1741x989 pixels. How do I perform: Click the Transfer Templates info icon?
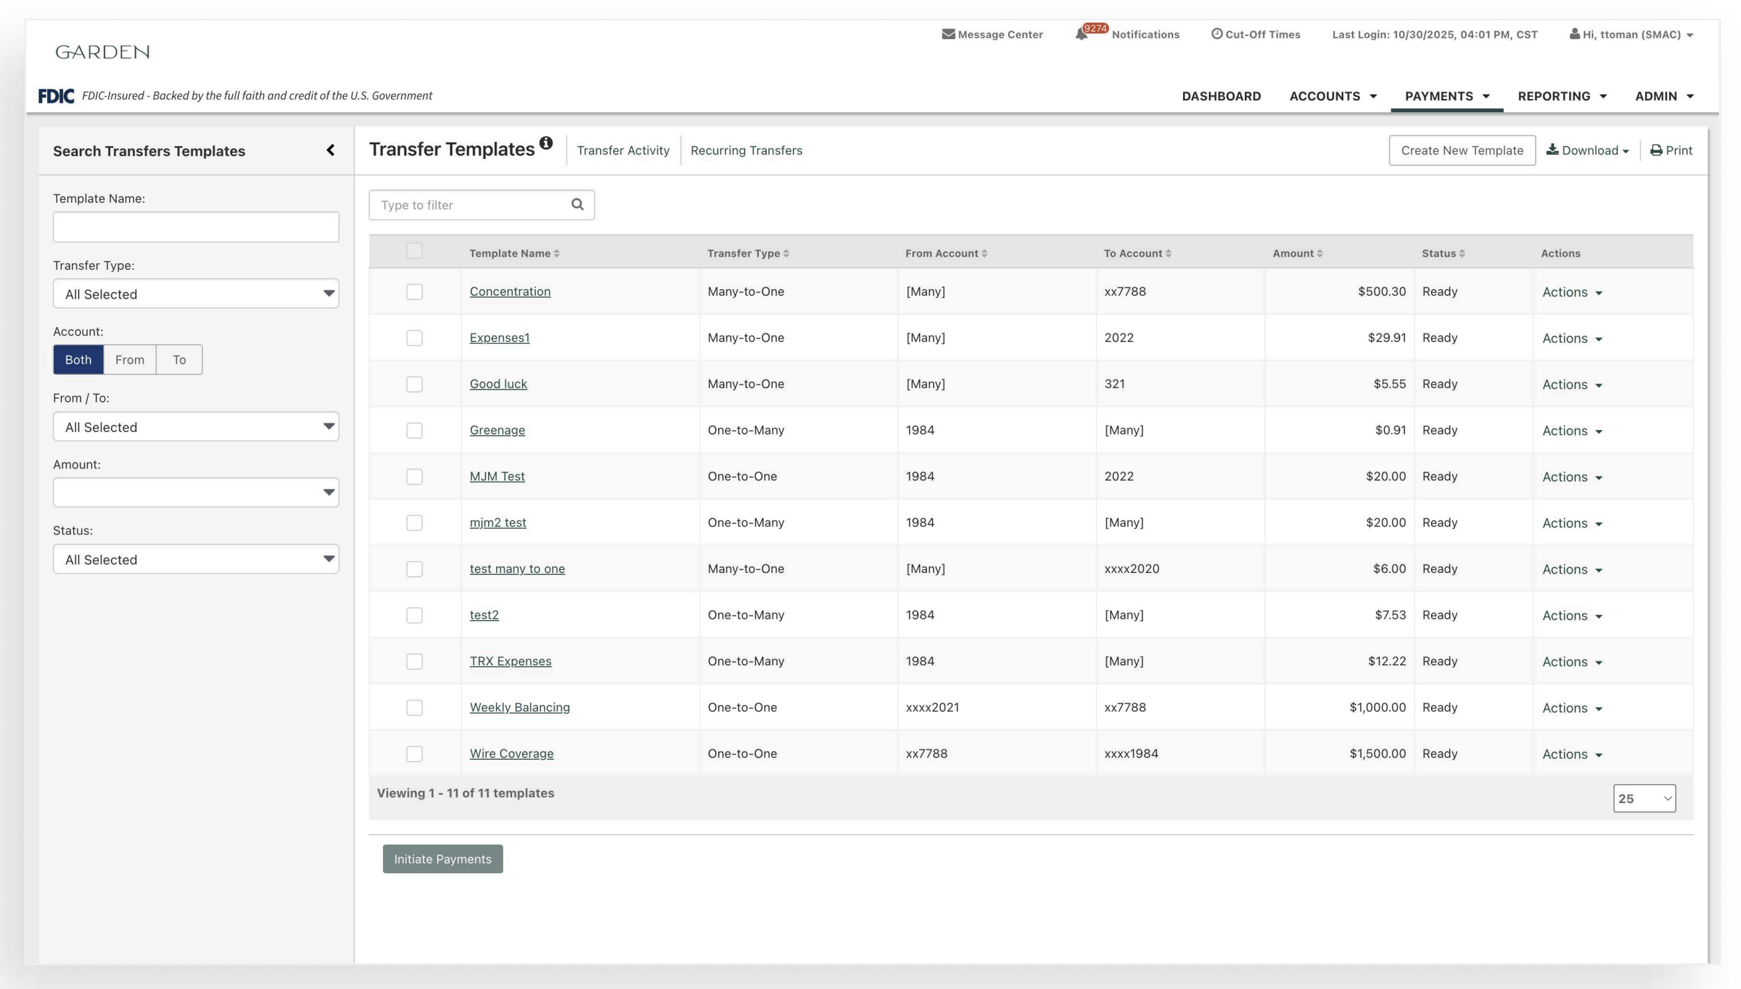546,144
